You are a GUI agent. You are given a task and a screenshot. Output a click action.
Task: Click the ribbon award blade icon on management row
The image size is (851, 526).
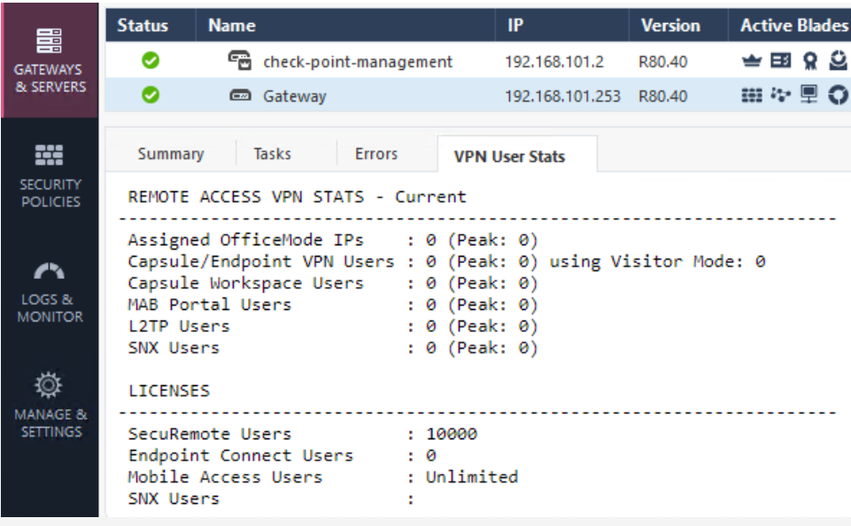pyautogui.click(x=809, y=61)
